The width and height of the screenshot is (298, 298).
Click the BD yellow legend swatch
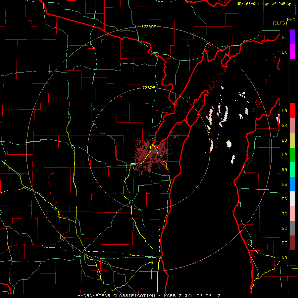coord(292,140)
